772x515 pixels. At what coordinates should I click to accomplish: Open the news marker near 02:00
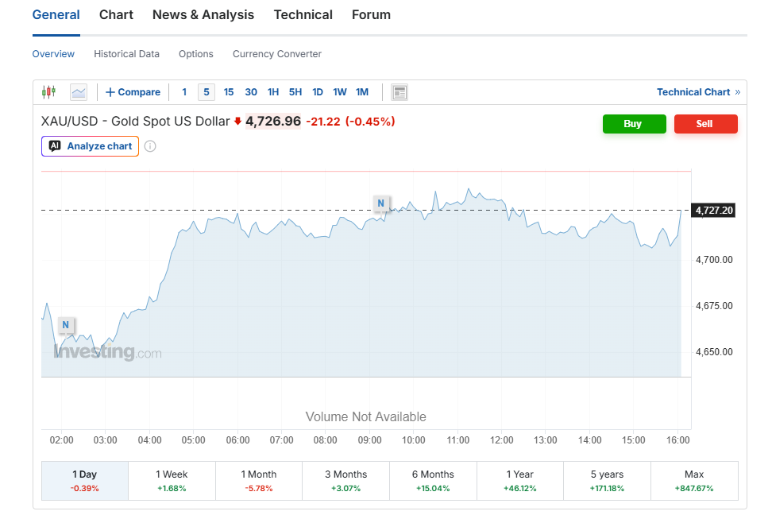[x=66, y=324]
